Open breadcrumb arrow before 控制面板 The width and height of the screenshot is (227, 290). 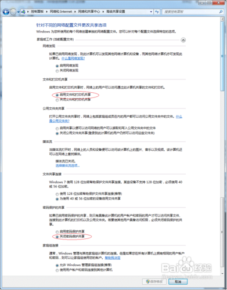point(28,12)
